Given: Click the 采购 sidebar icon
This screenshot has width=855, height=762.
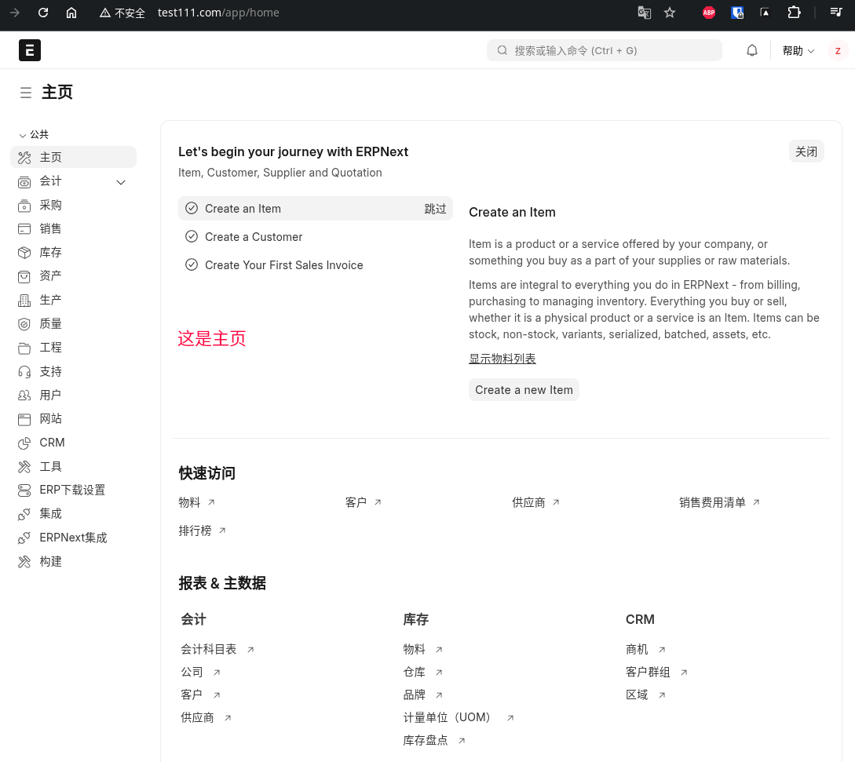Looking at the screenshot, I should point(24,206).
